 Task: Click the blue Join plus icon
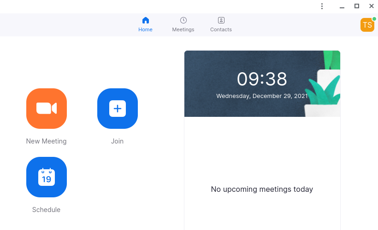118,109
